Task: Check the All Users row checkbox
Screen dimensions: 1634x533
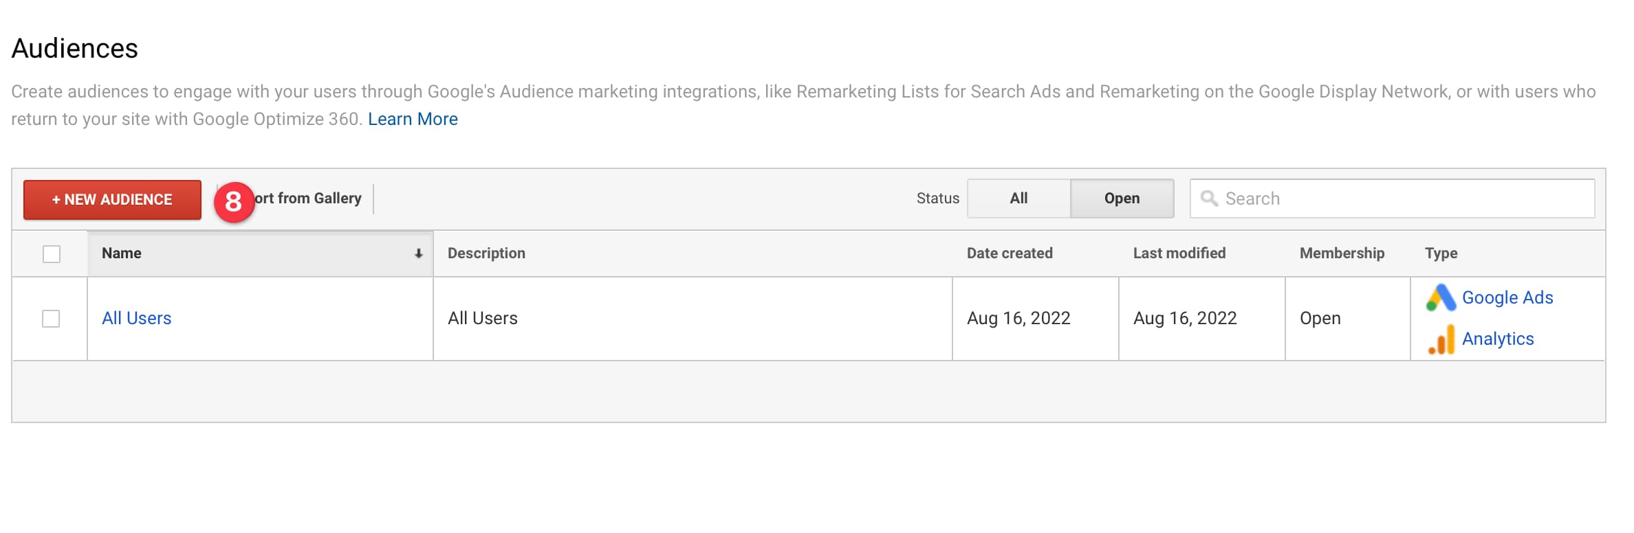Action: tap(51, 319)
